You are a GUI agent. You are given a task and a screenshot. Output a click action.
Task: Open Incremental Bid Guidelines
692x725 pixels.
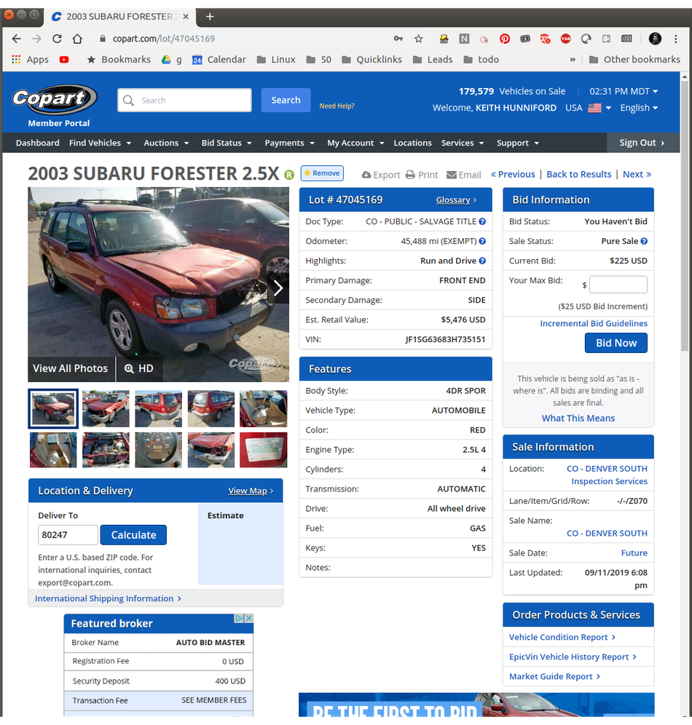[x=594, y=323]
